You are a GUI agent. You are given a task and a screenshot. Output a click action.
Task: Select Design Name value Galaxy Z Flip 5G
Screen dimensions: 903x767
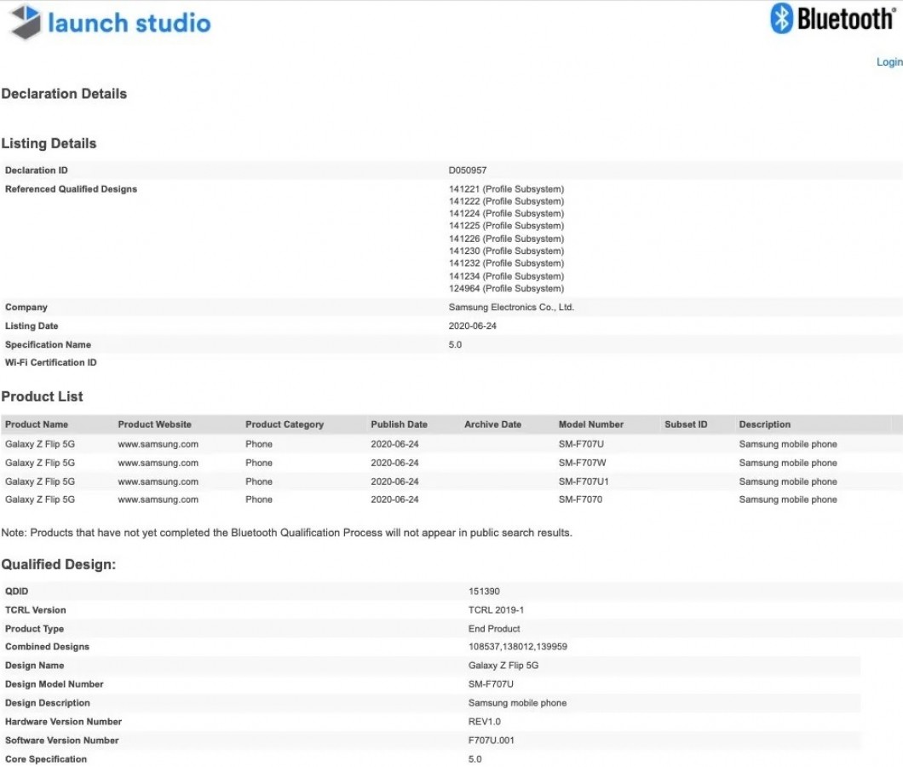503,665
